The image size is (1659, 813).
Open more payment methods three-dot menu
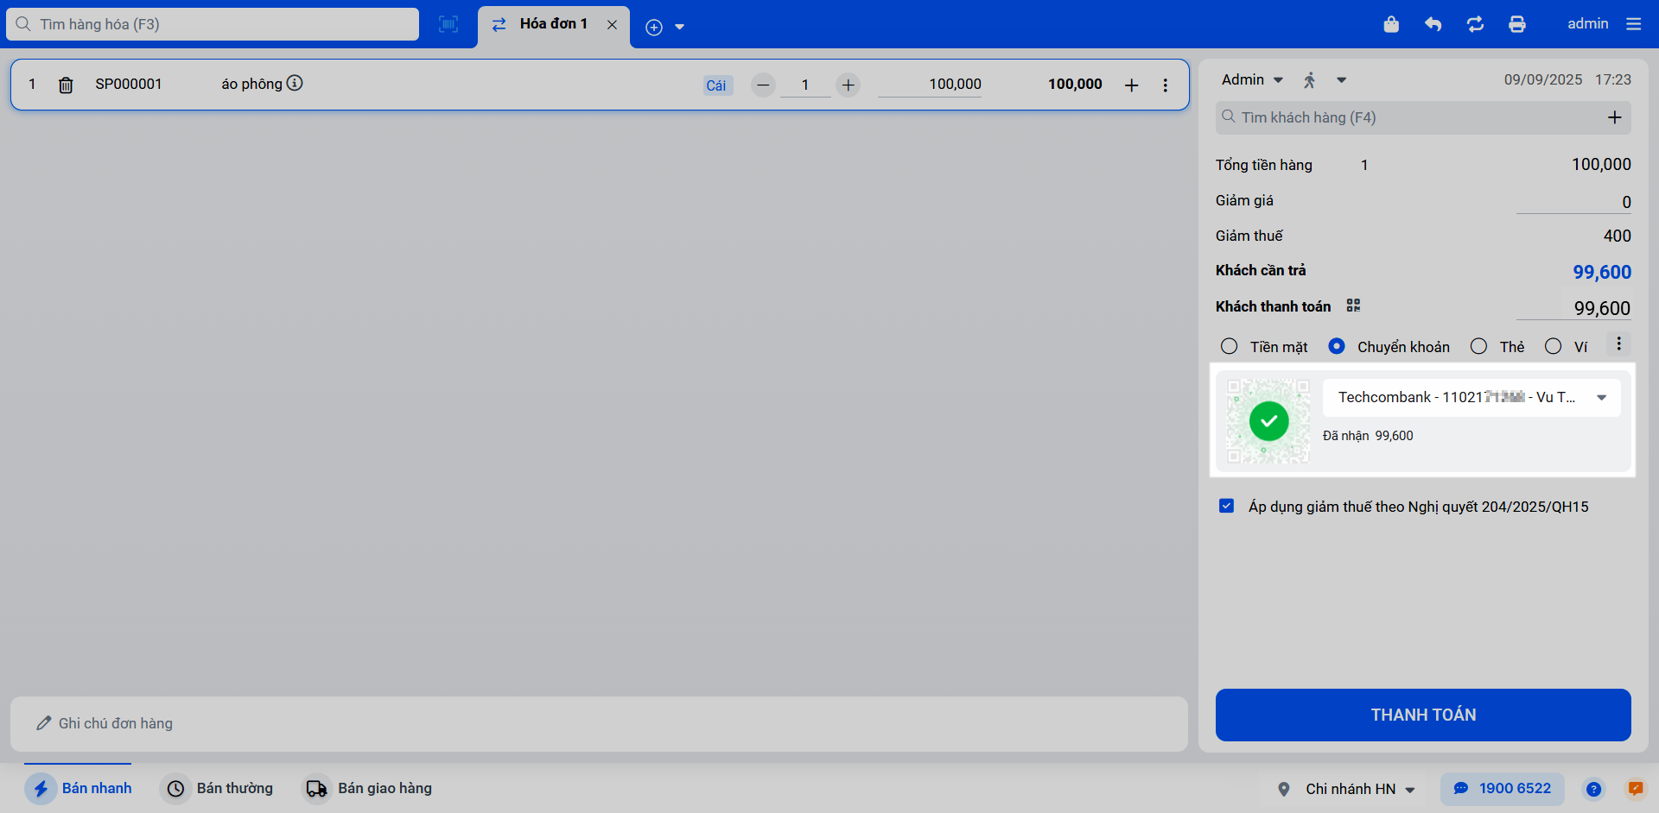point(1618,344)
